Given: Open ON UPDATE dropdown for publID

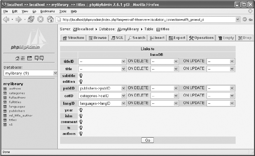Looking at the screenshot, I should click(x=221, y=88).
